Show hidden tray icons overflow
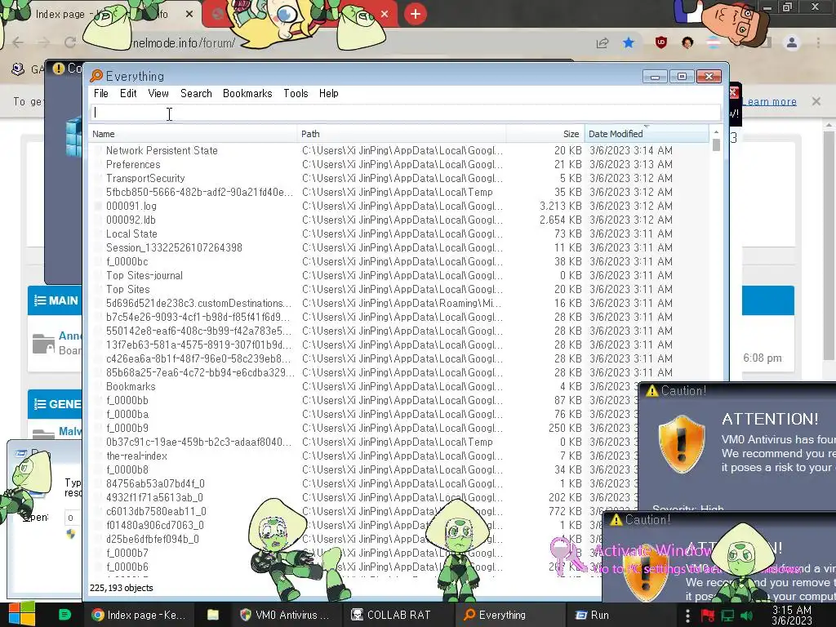The image size is (836, 627). pos(687,616)
